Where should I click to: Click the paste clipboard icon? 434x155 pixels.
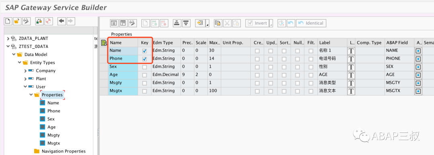click(x=236, y=23)
